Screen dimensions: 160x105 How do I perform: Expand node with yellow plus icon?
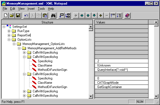click(x=101, y=16)
